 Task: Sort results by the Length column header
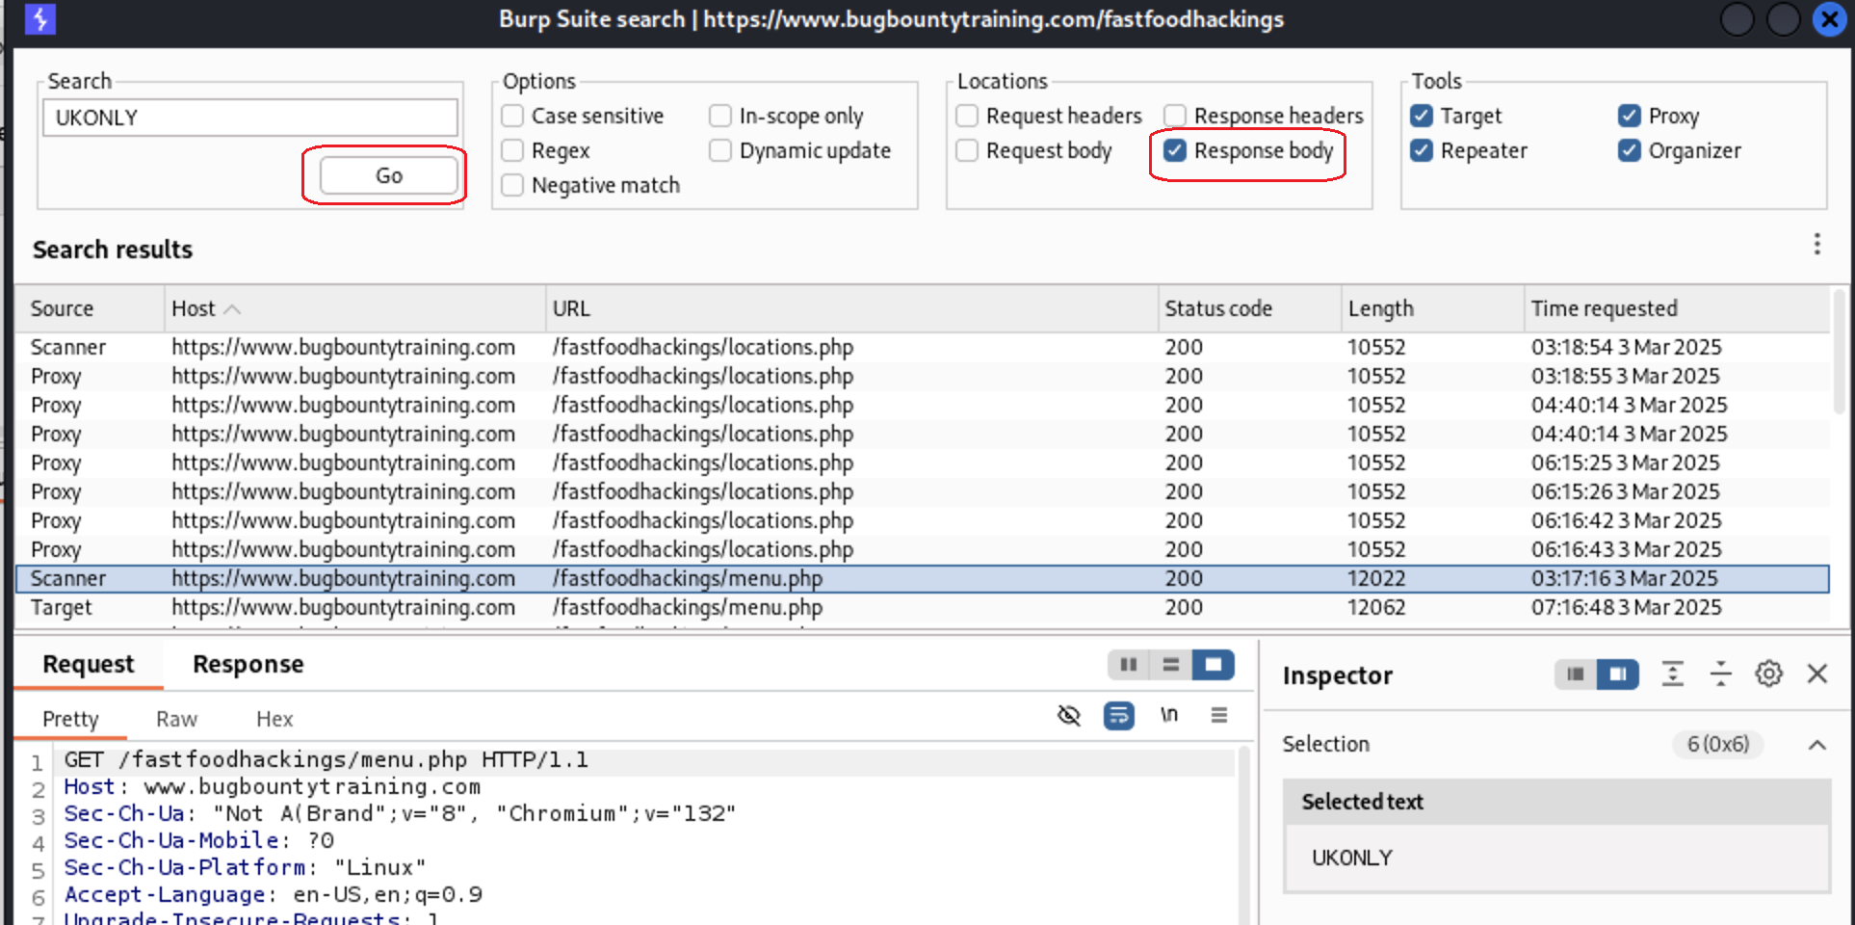pyautogui.click(x=1432, y=308)
